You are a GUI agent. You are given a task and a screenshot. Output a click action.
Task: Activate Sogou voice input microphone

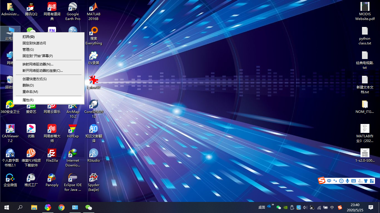click(x=347, y=181)
